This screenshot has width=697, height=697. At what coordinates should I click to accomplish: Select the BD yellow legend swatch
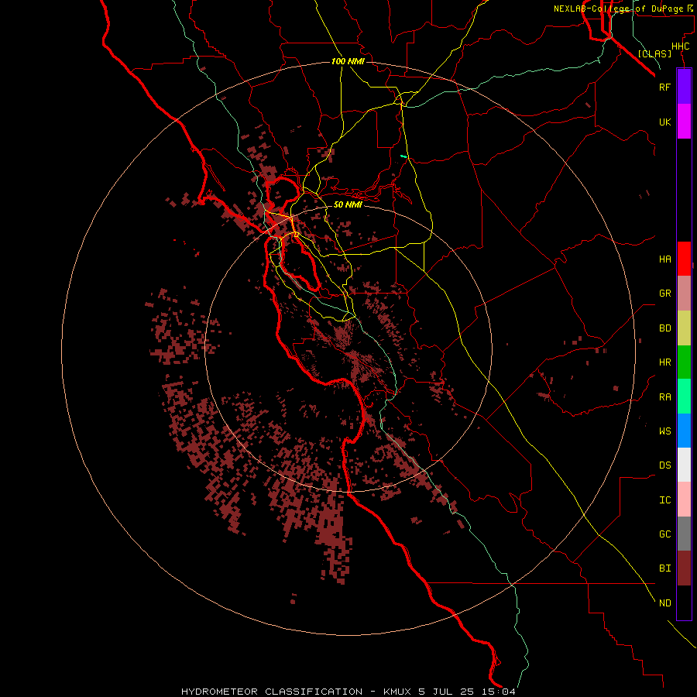point(684,328)
